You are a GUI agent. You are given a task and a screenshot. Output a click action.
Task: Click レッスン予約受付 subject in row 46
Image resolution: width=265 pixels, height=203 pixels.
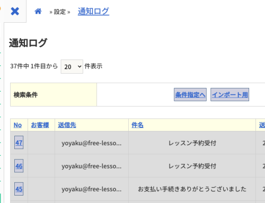pos(192,166)
